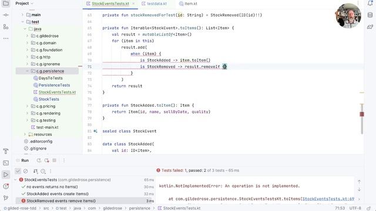Screen dimensions: 376x211
Task: Open the Build hammer tool window
Action: (6, 151)
